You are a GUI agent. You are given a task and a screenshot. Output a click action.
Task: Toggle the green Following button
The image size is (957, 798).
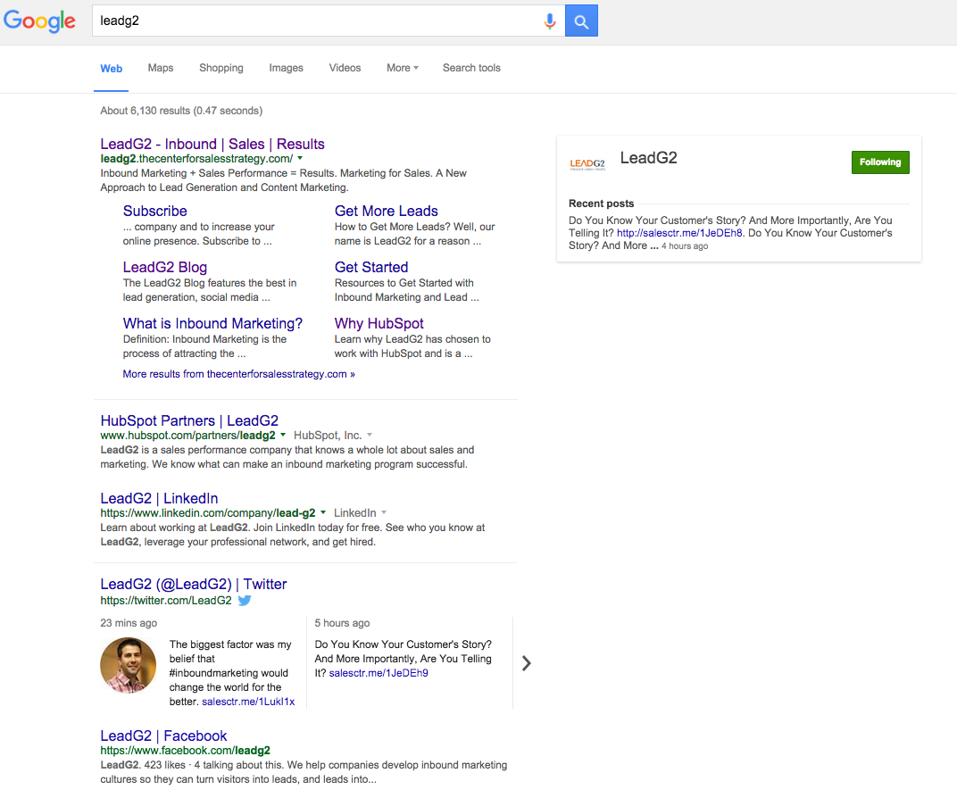(x=880, y=162)
